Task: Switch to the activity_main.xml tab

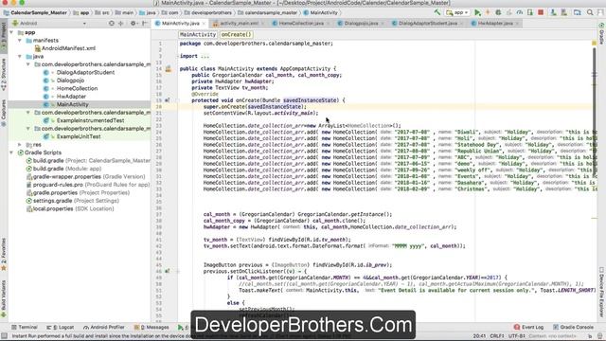Action: point(240,23)
